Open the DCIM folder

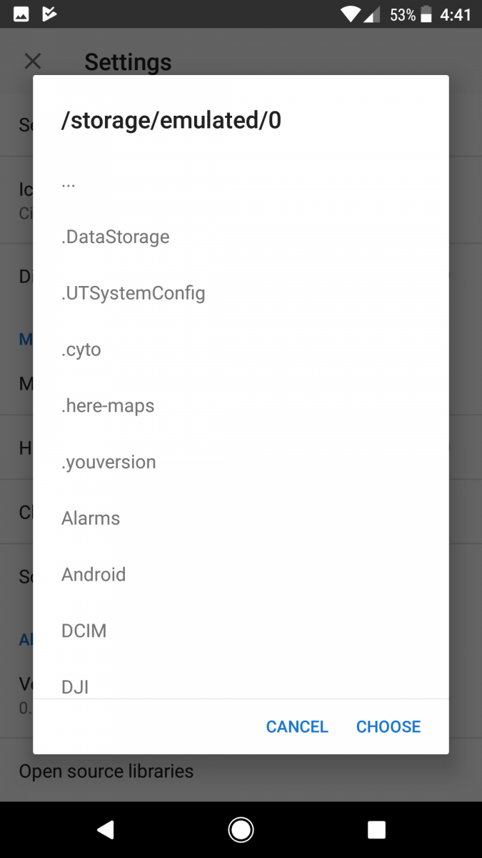[84, 631]
